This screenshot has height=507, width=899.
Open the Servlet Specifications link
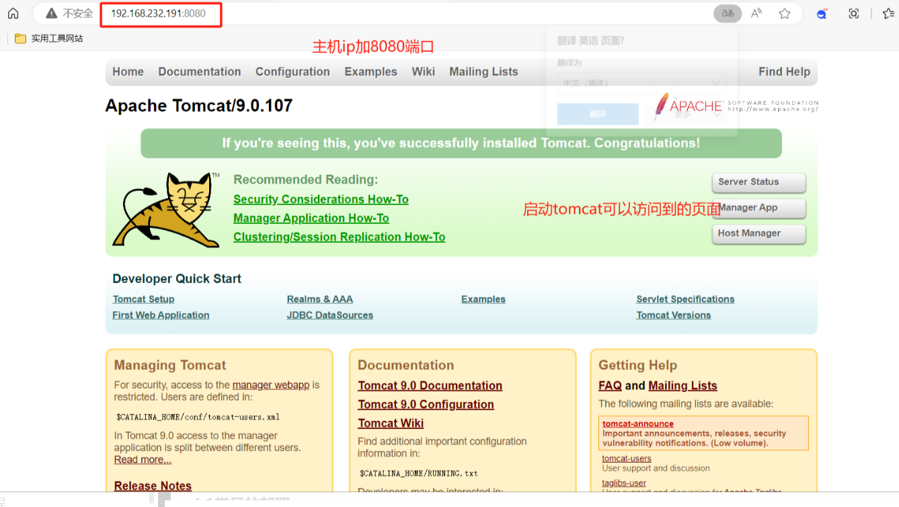(x=685, y=299)
